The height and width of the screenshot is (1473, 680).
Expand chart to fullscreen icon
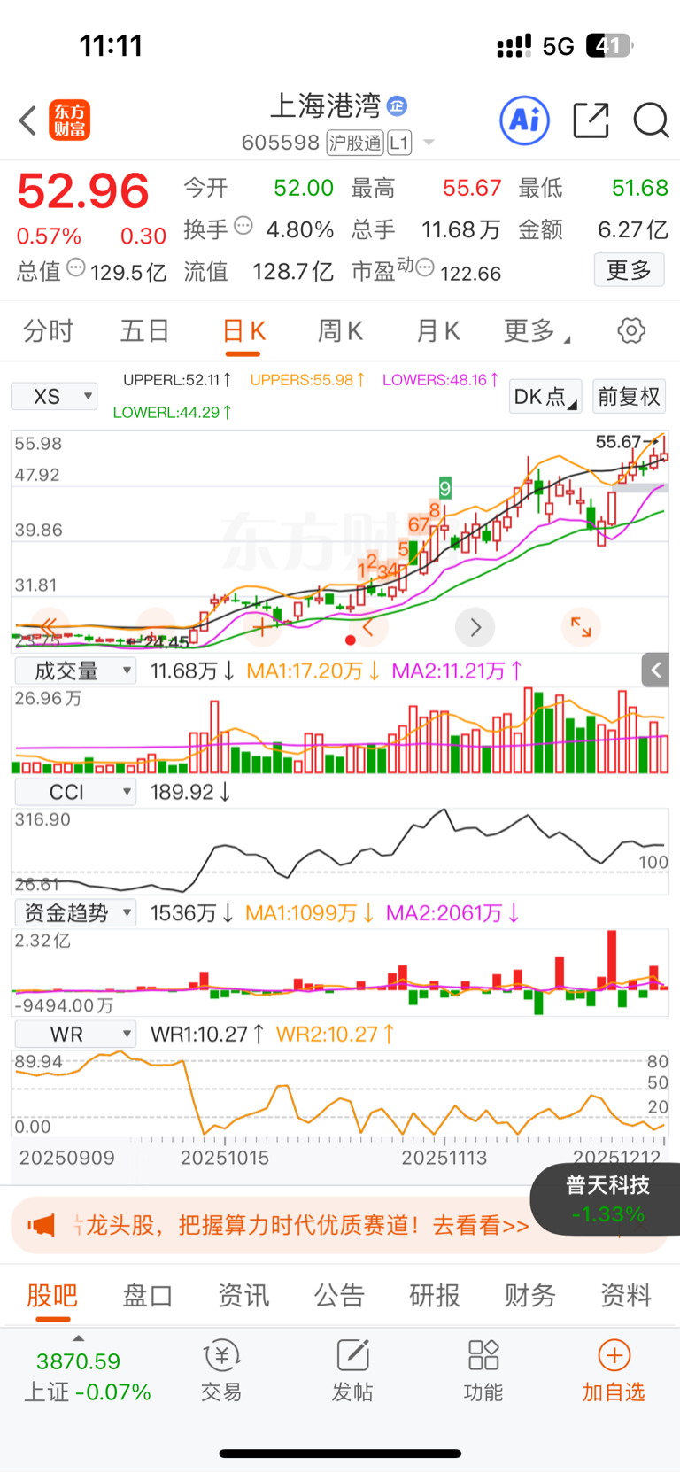tap(581, 627)
